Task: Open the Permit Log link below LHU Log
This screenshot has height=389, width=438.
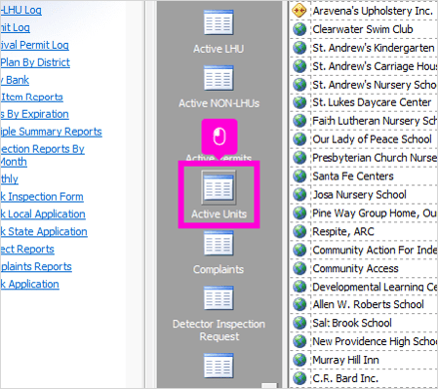Action: pyautogui.click(x=15, y=28)
